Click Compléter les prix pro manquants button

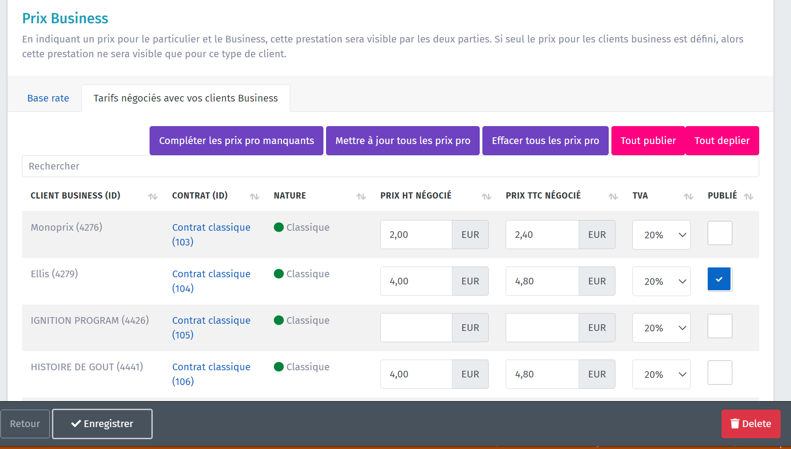tap(236, 141)
